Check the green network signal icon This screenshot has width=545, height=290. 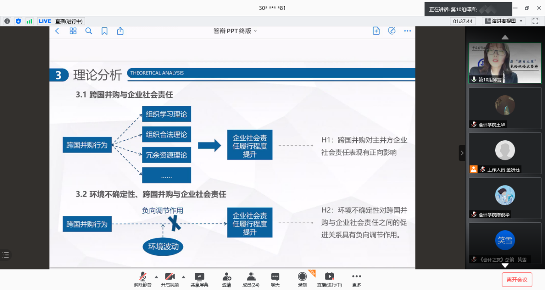pos(29,21)
